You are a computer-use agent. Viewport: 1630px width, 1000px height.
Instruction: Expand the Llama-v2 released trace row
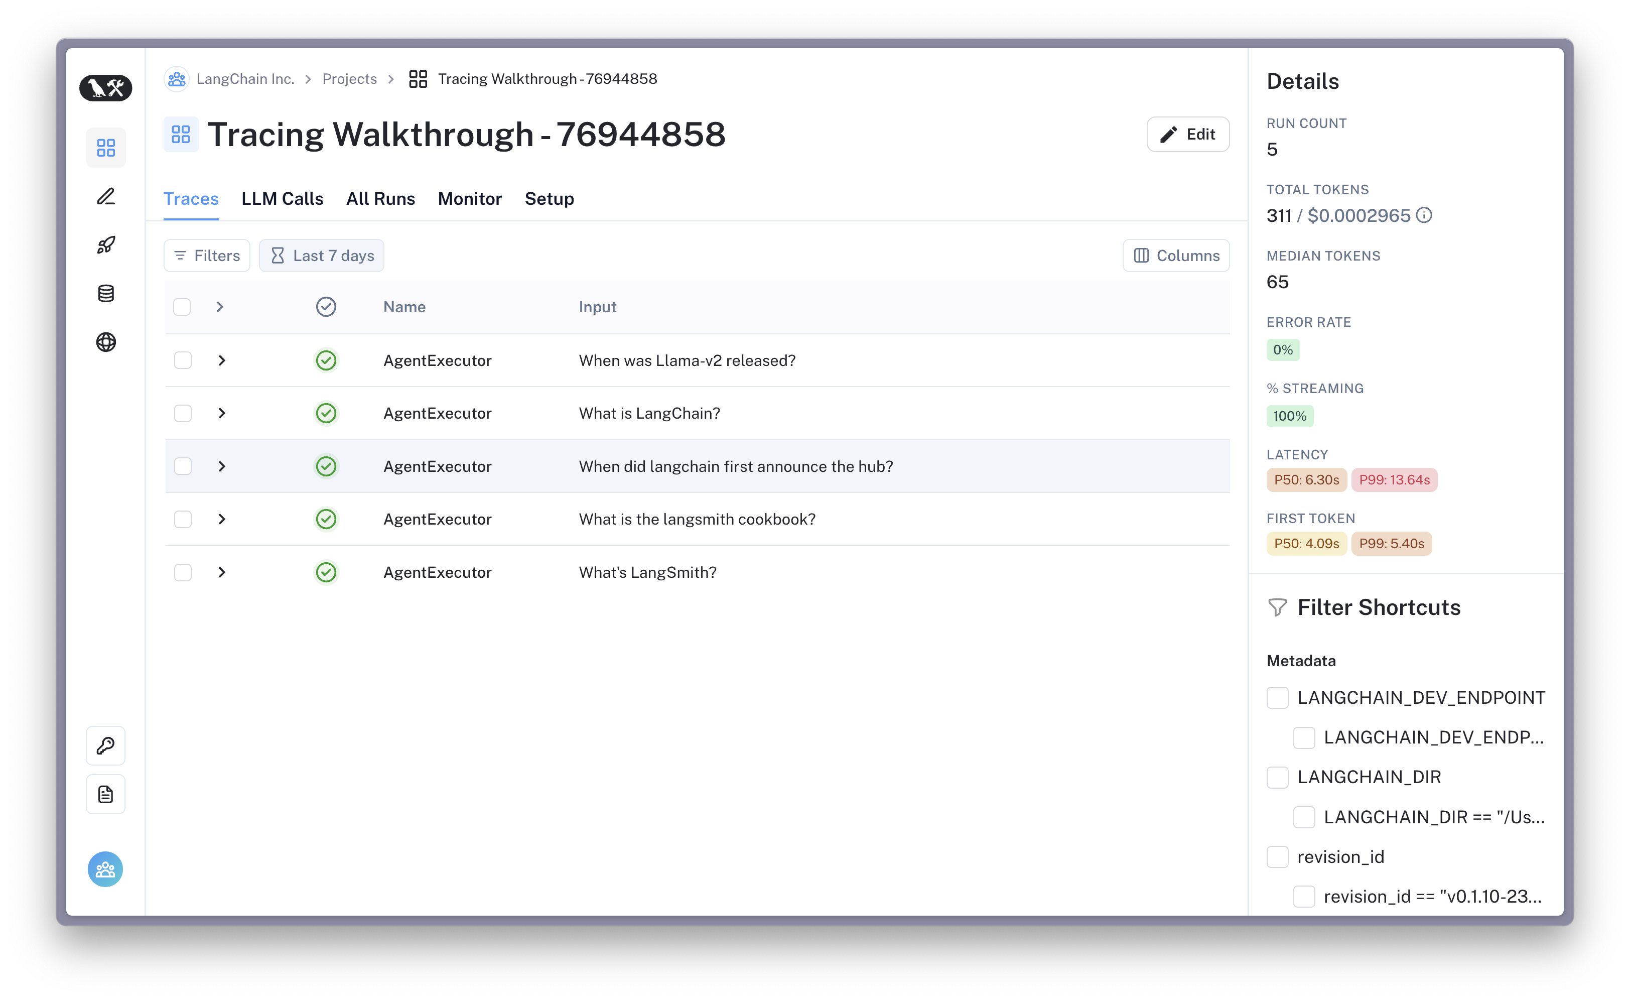(x=222, y=360)
